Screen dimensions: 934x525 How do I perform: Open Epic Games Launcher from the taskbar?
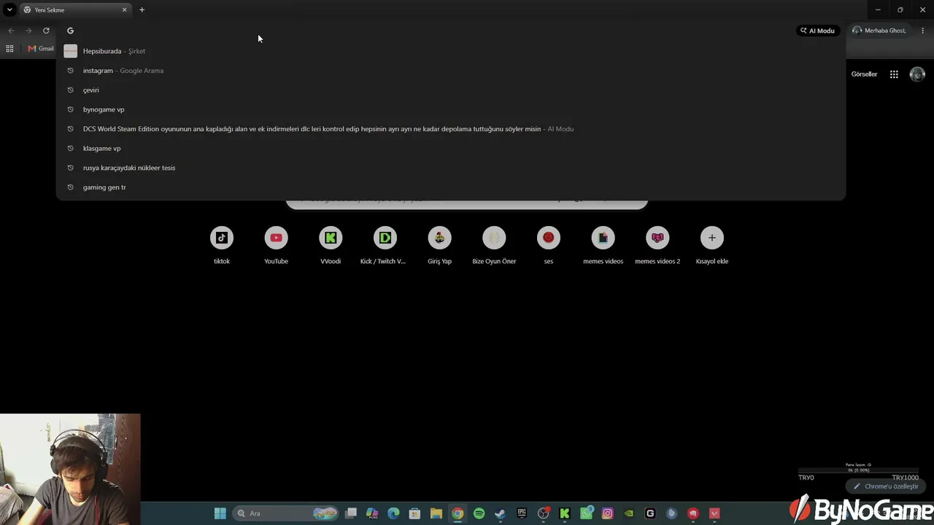point(522,513)
